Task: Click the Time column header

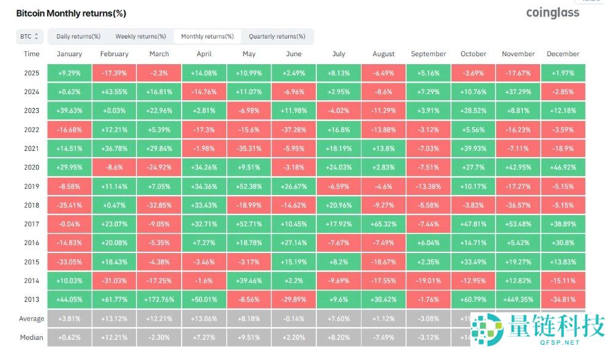Action: pos(32,54)
